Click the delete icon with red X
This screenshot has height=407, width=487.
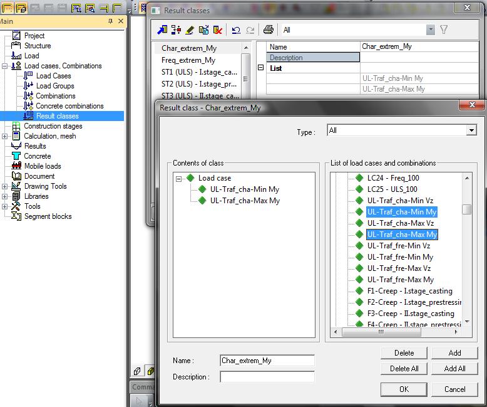[217, 29]
